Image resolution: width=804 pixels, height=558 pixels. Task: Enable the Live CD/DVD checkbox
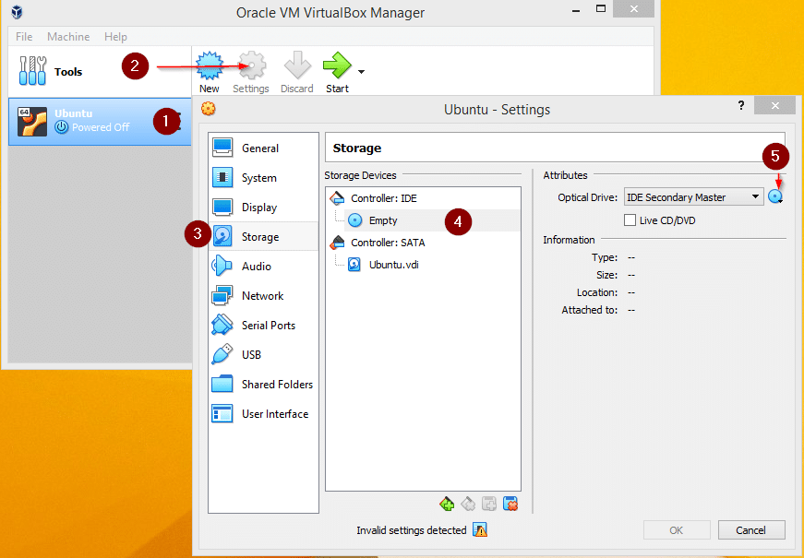[x=630, y=220]
